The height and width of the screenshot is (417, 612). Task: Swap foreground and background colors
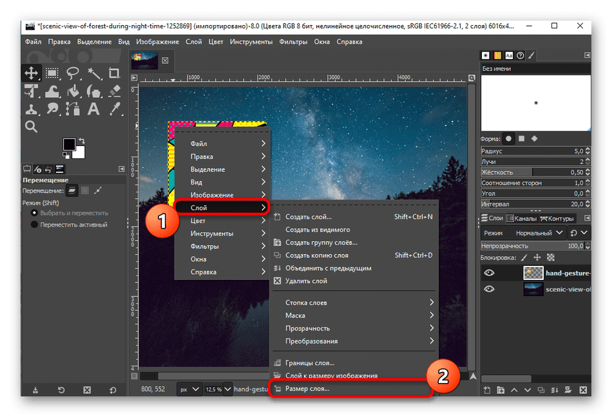click(82, 141)
